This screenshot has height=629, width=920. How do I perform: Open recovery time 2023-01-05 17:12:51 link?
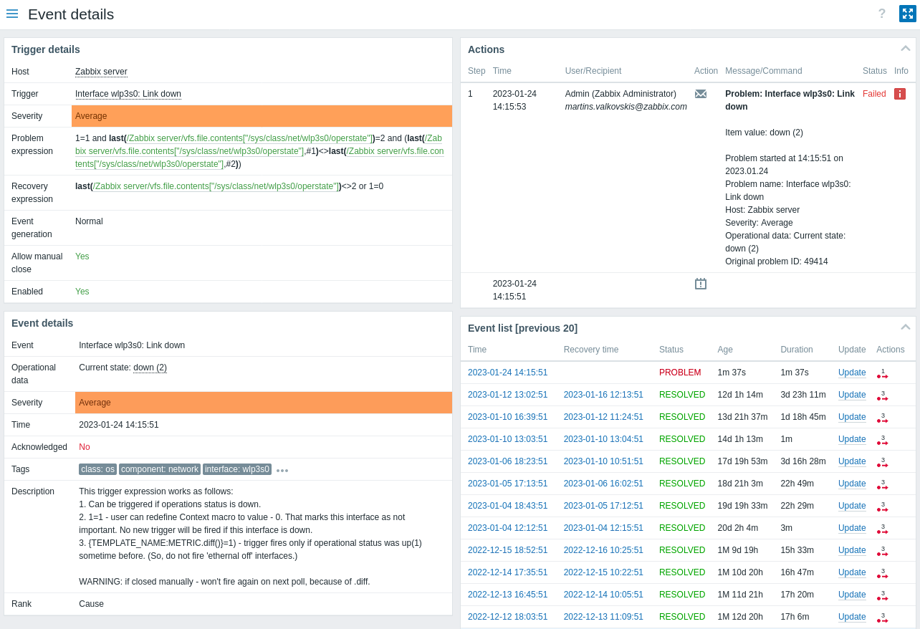click(x=603, y=506)
